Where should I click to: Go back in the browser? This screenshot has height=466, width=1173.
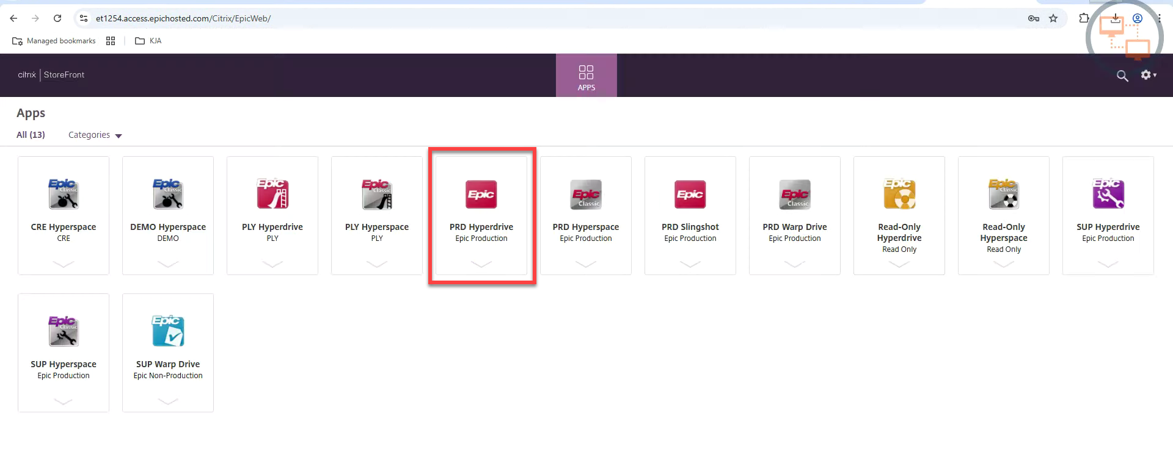tap(13, 18)
